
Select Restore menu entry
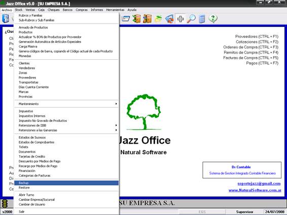pyautogui.click(x=66, y=188)
